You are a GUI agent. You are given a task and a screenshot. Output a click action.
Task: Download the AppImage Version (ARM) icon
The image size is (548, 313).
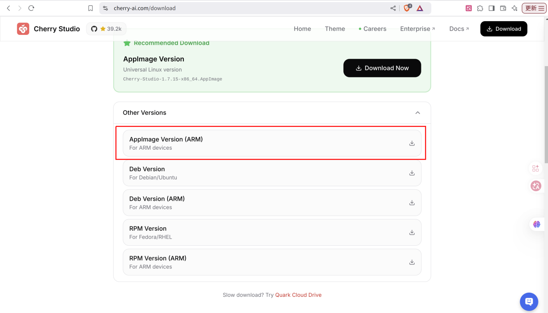coord(412,143)
